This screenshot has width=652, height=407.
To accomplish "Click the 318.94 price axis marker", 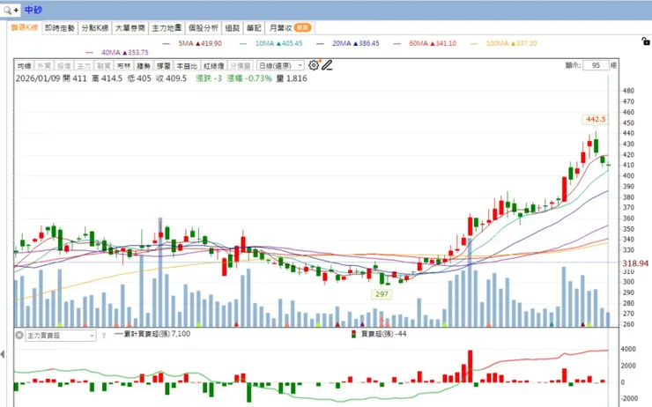I will [635, 263].
